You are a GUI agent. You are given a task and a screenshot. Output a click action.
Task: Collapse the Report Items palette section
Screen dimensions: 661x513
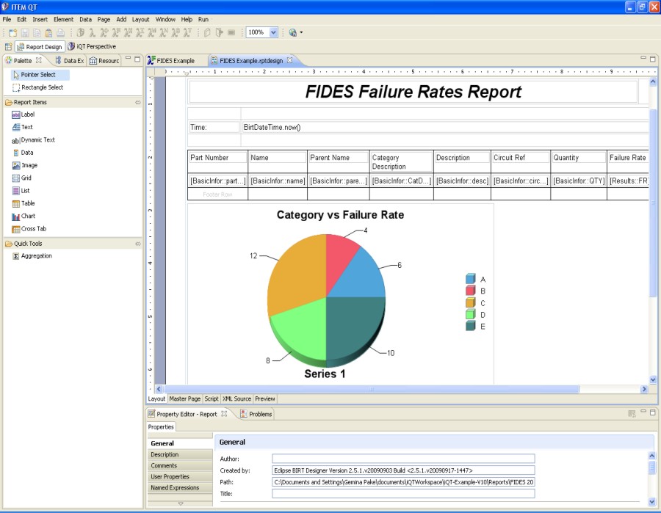[x=137, y=103]
